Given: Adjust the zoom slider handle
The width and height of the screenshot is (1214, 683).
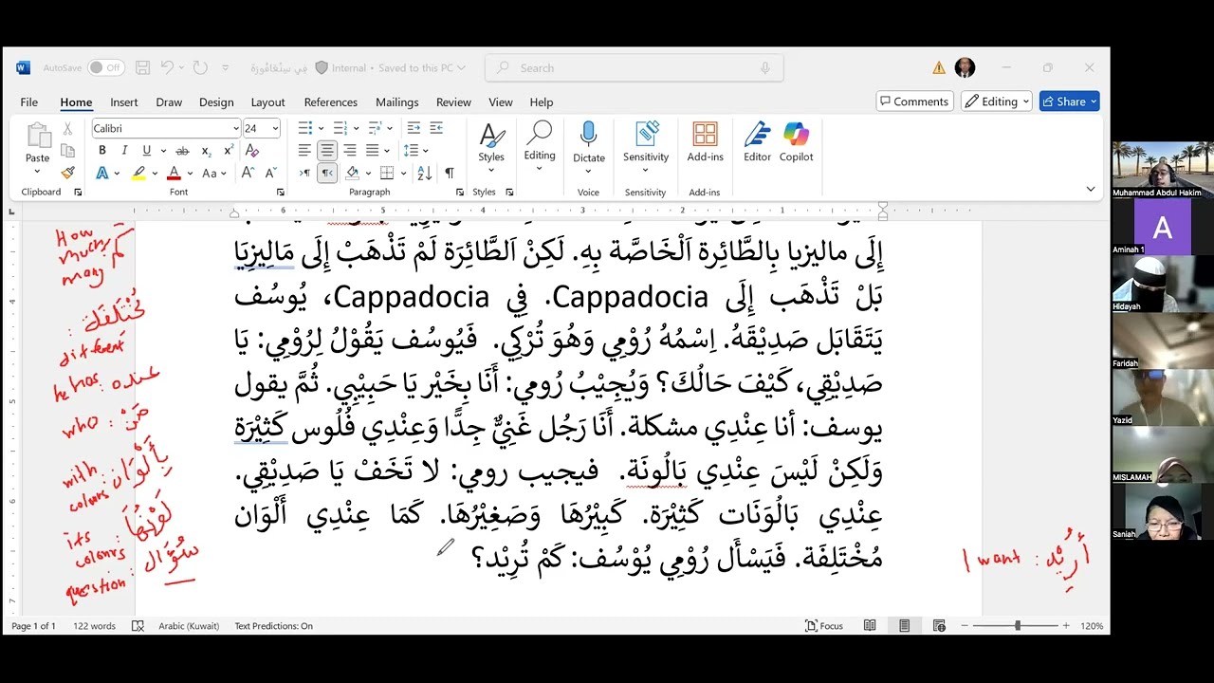Looking at the screenshot, I should pos(1018,626).
